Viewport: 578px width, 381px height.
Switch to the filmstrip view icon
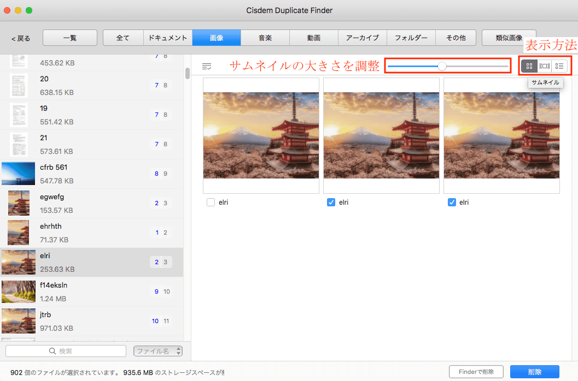[x=545, y=66]
